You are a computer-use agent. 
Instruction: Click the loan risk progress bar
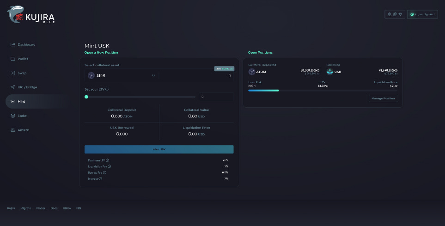(x=323, y=91)
